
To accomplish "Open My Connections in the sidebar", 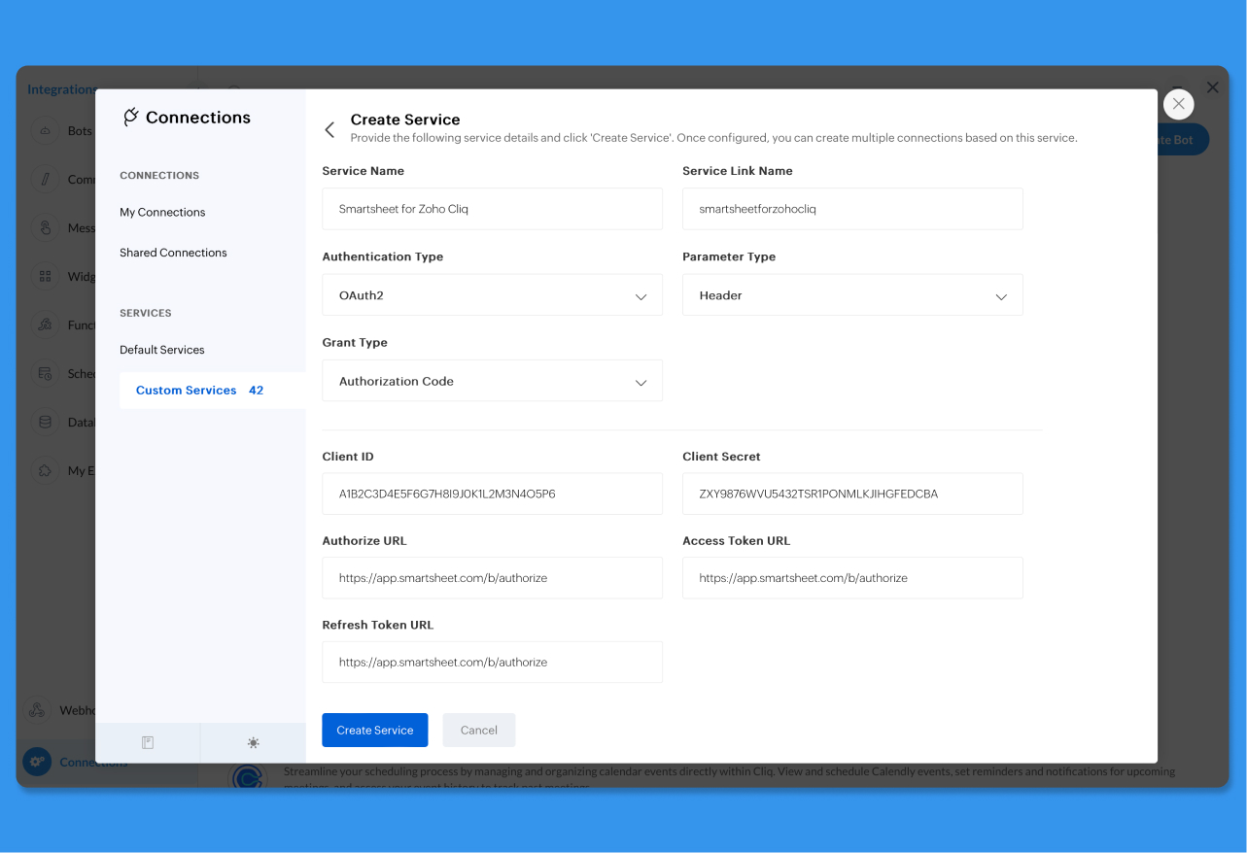I will point(162,212).
